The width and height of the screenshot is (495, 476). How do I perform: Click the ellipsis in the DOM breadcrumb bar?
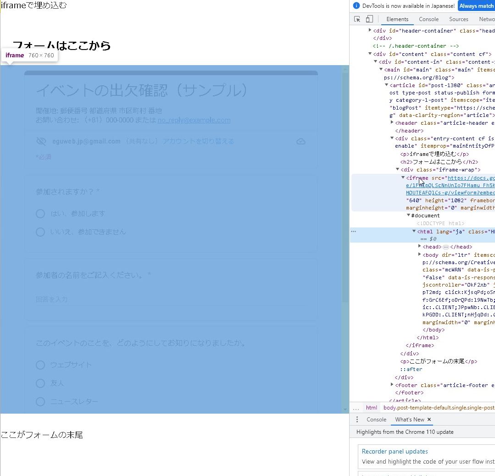tap(356, 408)
